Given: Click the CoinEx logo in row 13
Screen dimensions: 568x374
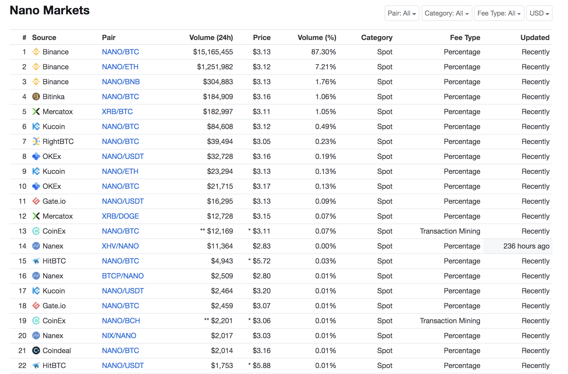Looking at the screenshot, I should point(36,231).
